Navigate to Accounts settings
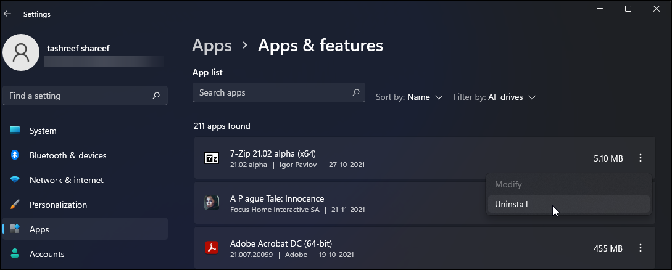Viewport: 672px width, 270px height. [47, 254]
